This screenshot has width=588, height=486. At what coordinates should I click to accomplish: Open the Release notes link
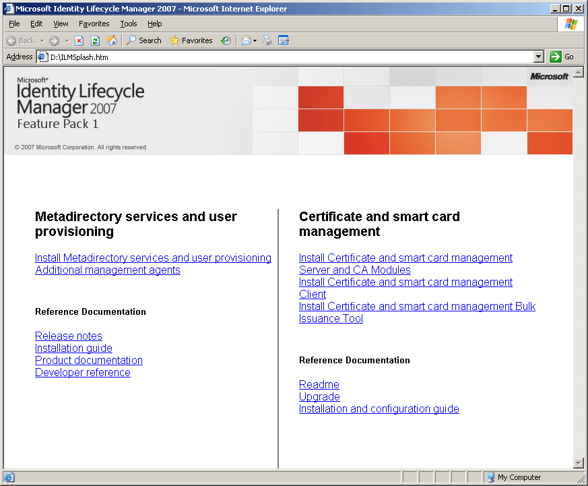coord(69,336)
